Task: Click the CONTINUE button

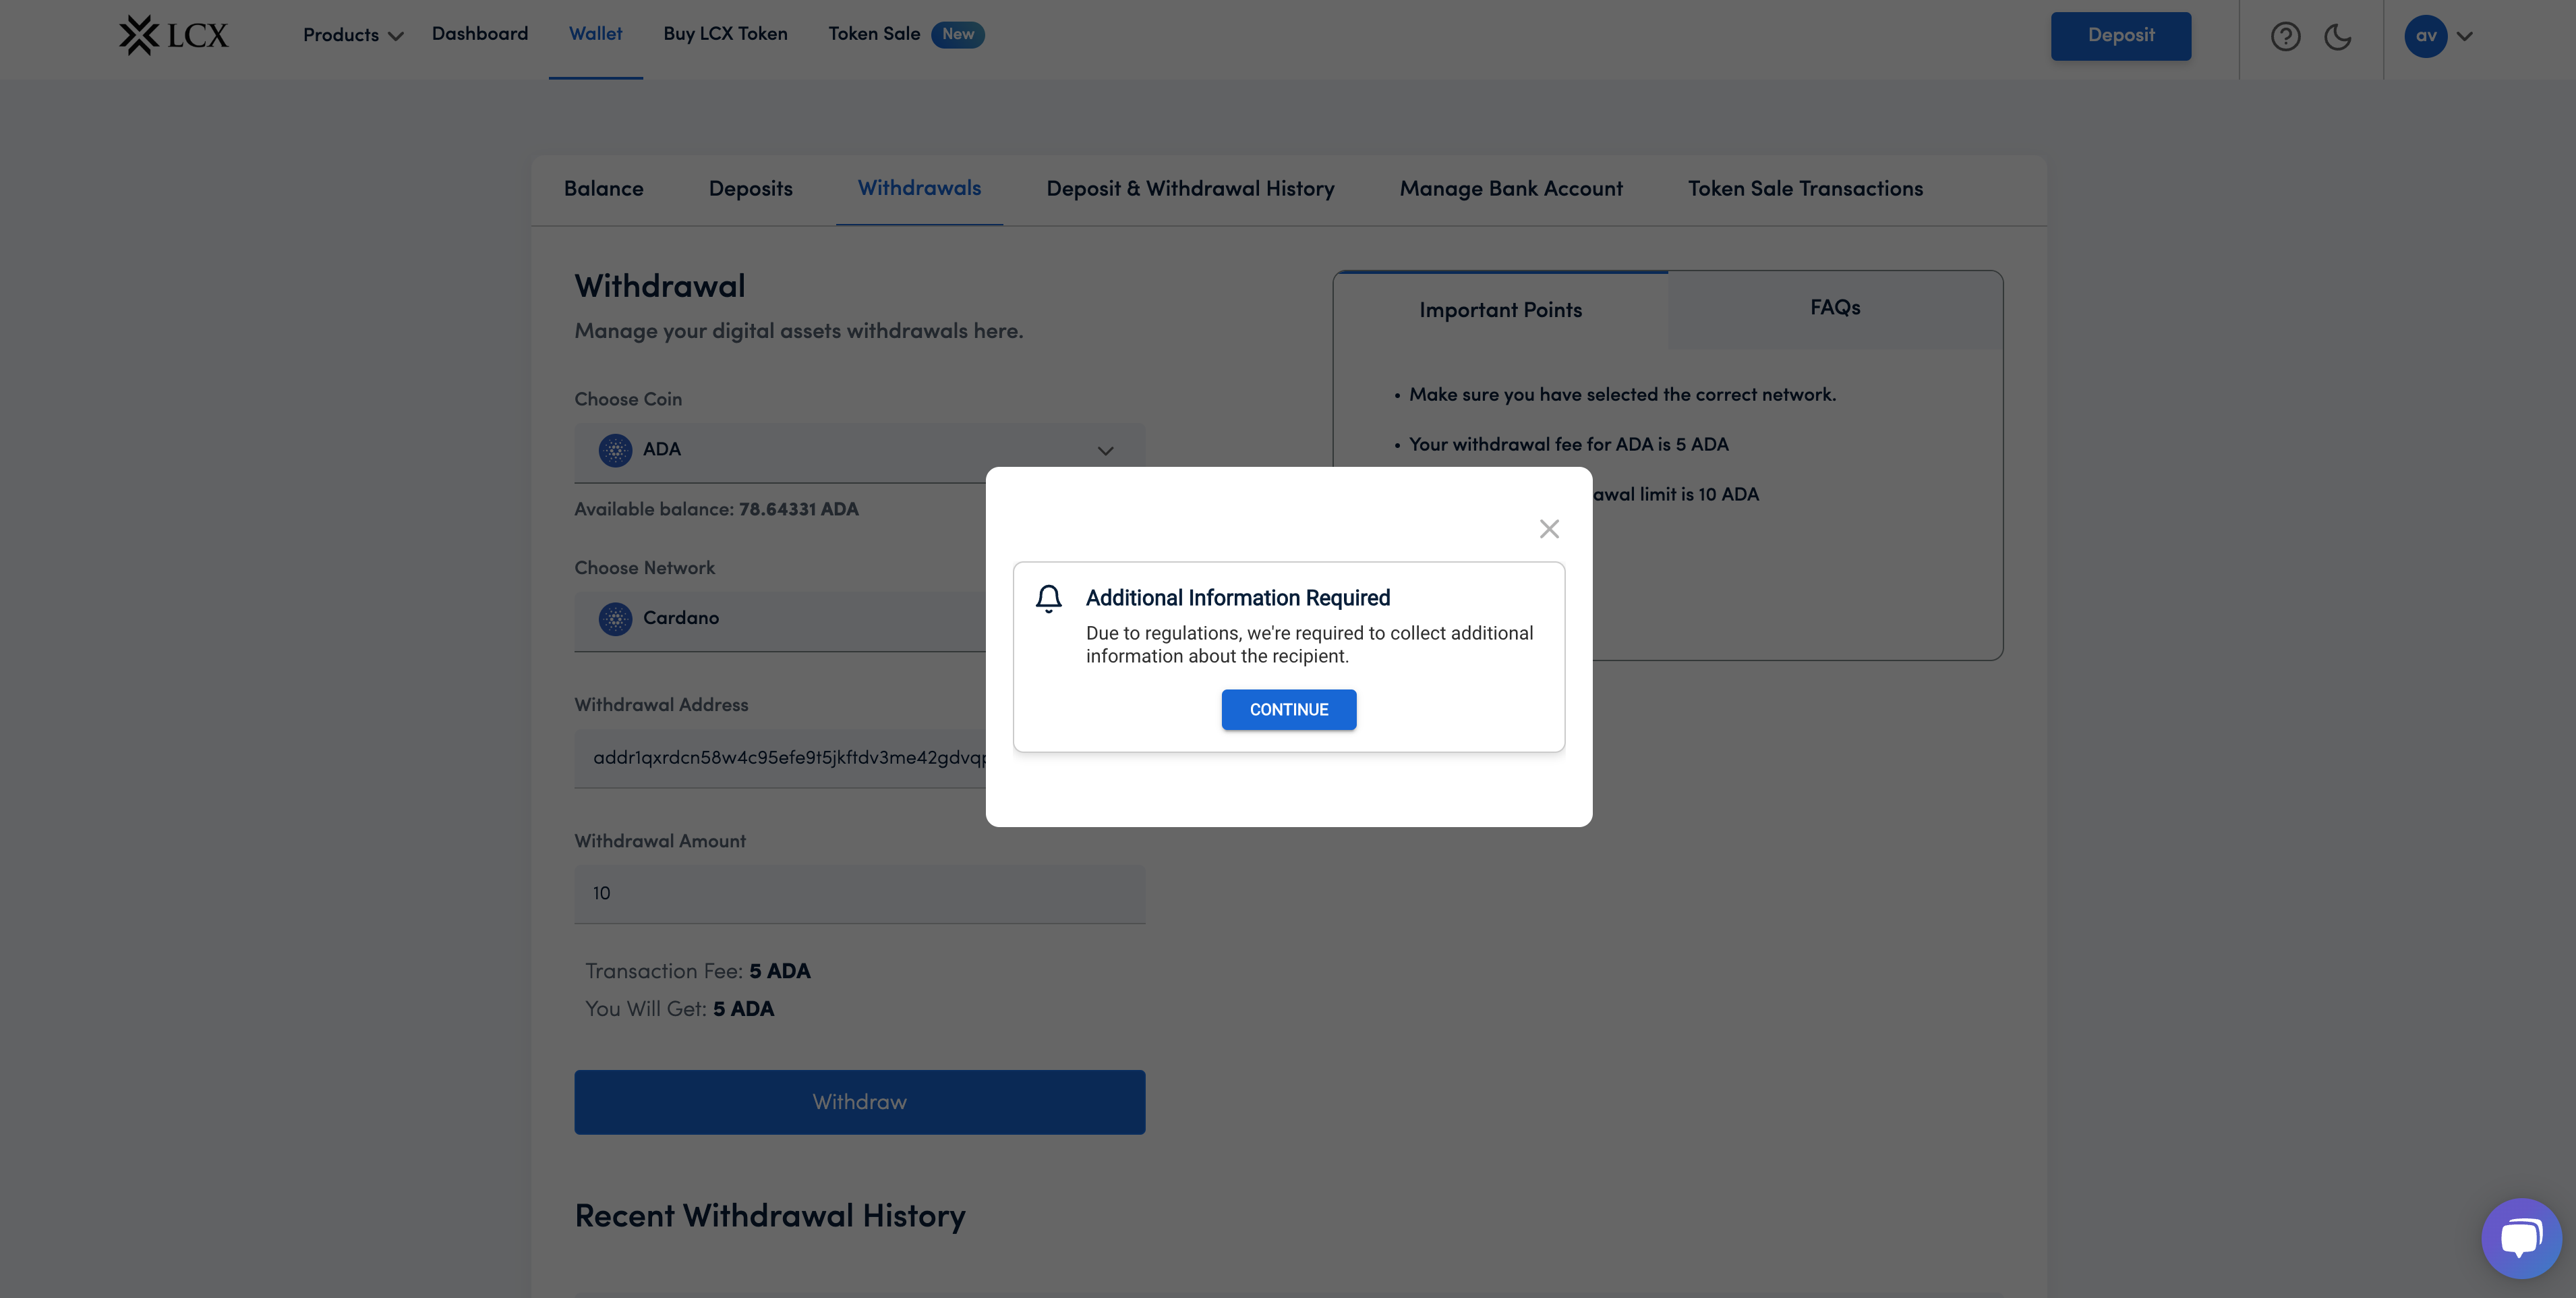Action: (1289, 710)
